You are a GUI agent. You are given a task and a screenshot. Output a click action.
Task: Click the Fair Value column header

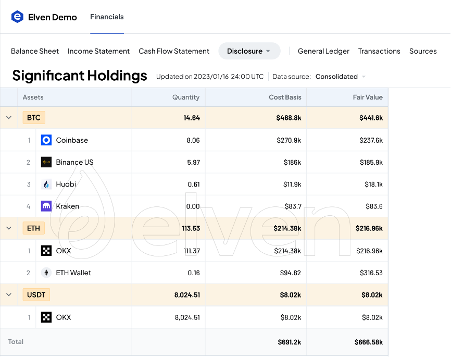pos(368,97)
